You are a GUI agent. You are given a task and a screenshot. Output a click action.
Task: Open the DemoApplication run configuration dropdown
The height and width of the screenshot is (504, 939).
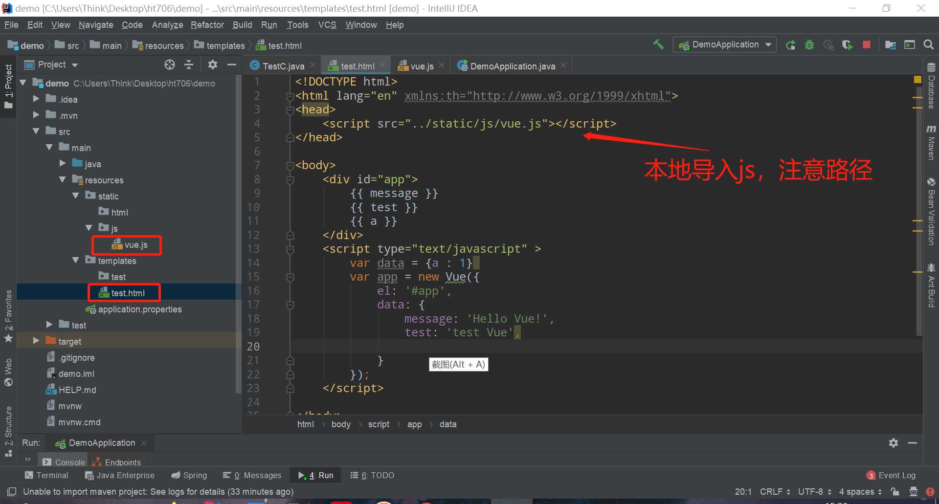(725, 44)
